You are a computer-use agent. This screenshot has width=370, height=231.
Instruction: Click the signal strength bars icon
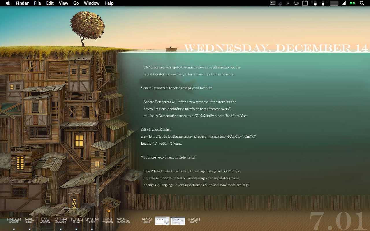[x=344, y=3]
